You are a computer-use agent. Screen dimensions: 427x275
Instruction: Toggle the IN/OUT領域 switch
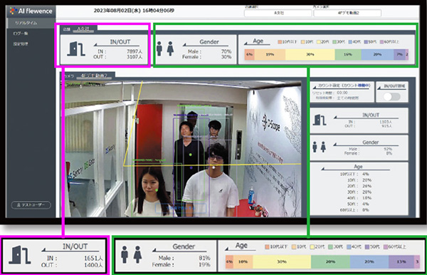click(391, 96)
